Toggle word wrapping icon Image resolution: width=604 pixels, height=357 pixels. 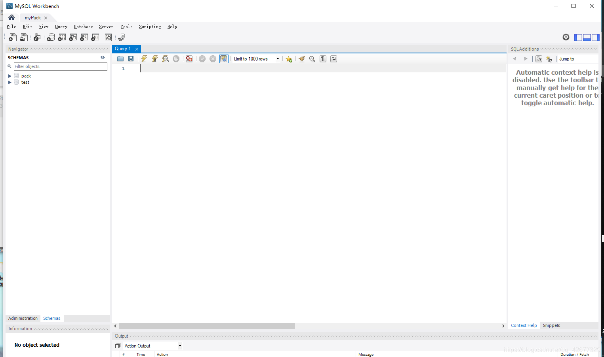[x=334, y=59]
